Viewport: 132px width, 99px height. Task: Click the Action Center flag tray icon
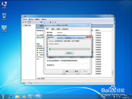click(x=114, y=97)
